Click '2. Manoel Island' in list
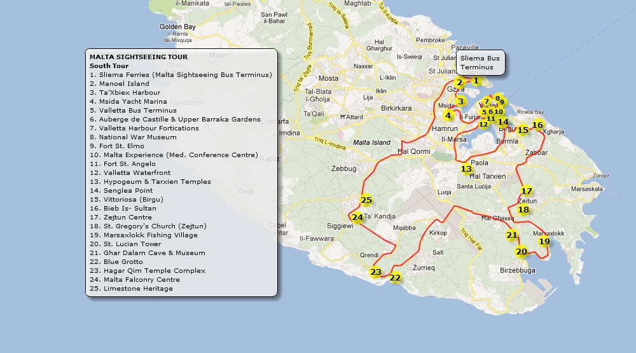The height and width of the screenshot is (353, 636). click(x=120, y=83)
